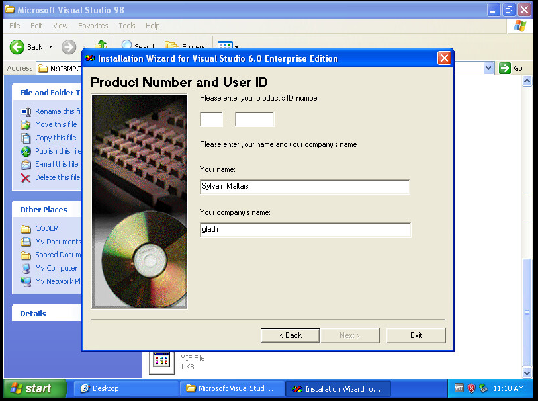
Task: Click the Your name text field
Action: click(304, 186)
